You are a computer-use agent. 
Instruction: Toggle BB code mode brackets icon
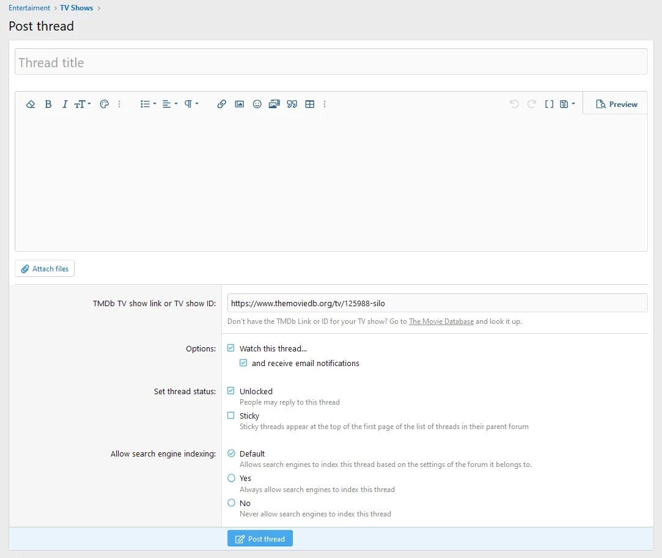click(549, 105)
